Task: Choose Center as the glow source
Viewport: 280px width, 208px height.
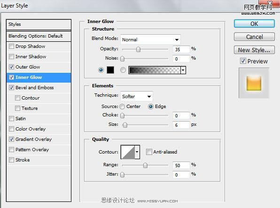Action: click(x=122, y=107)
